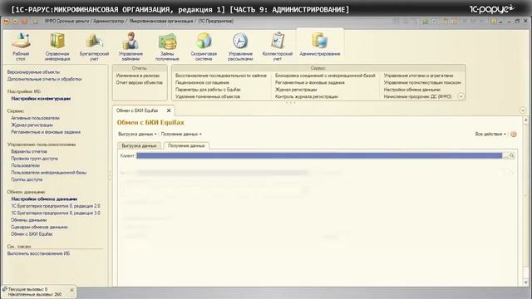Open Версионируемые объекты link
532x299 pixels.
tap(33, 72)
